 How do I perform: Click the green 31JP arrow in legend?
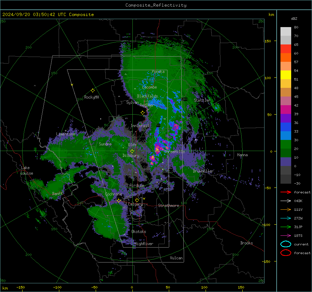coord(286,227)
